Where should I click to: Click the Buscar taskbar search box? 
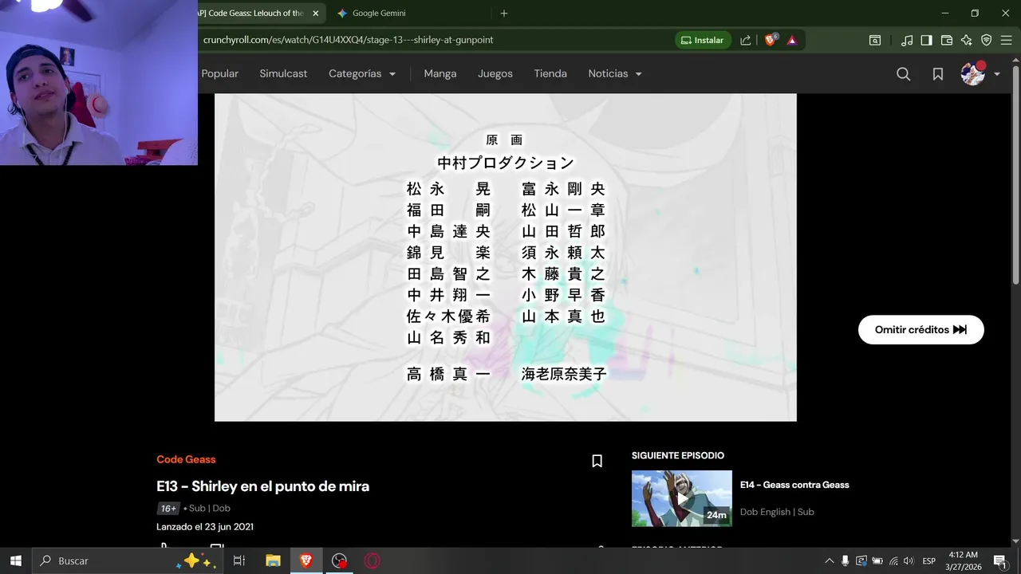126,560
